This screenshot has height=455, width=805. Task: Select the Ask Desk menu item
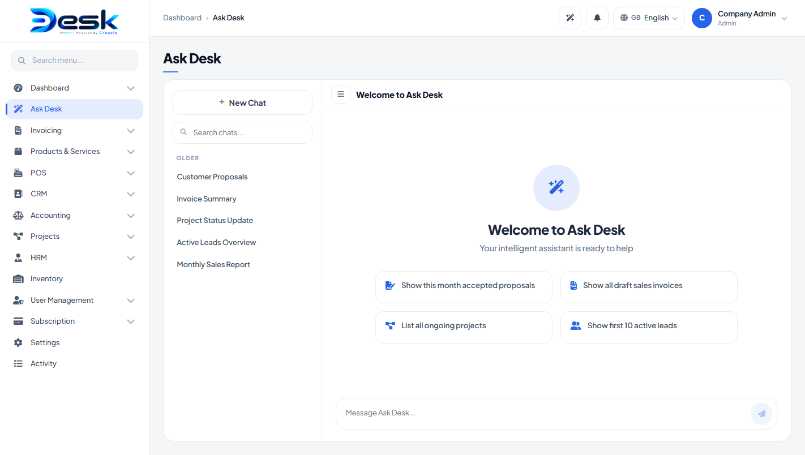click(x=74, y=109)
